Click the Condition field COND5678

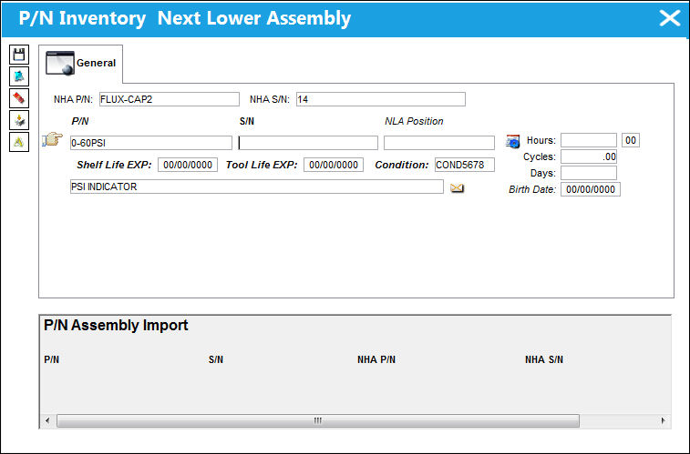pyautogui.click(x=465, y=165)
